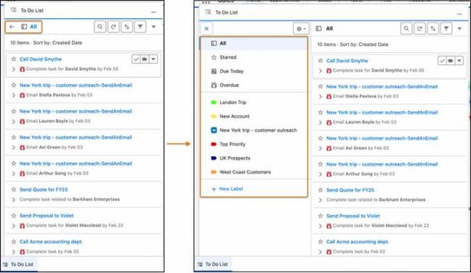Open the left panel toolbar dropdown arrow
This screenshot has height=273, width=471.
(154, 27)
